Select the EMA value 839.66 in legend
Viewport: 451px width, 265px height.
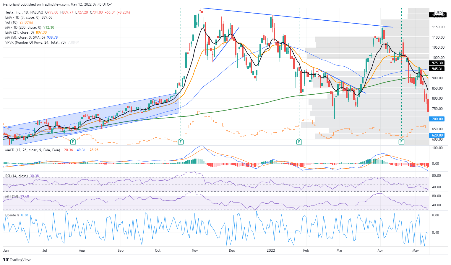click(x=47, y=17)
